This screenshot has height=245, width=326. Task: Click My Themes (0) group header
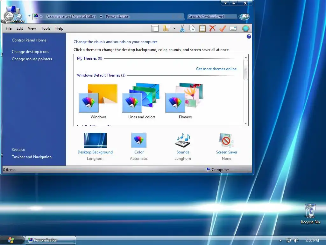point(89,58)
